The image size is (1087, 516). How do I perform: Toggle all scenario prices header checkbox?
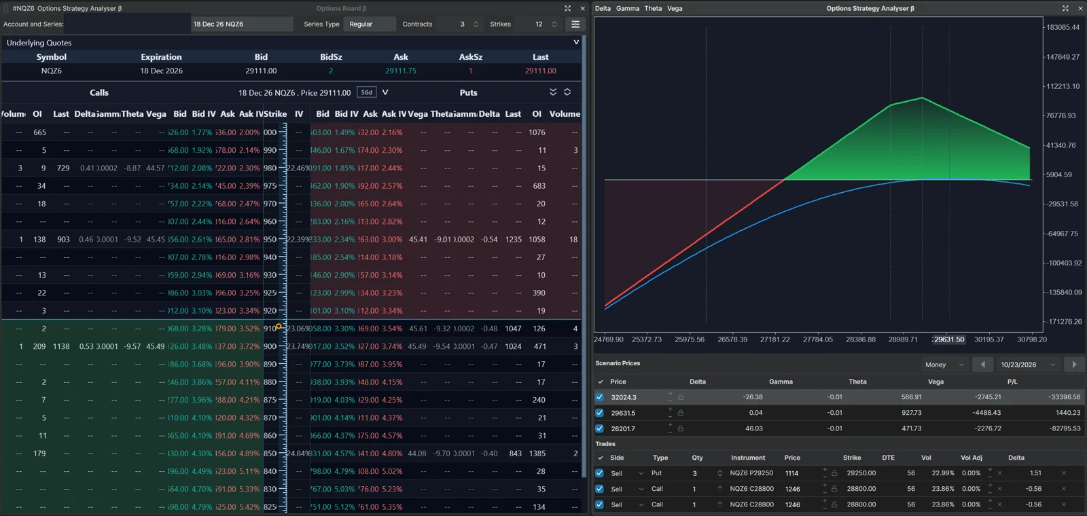600,382
